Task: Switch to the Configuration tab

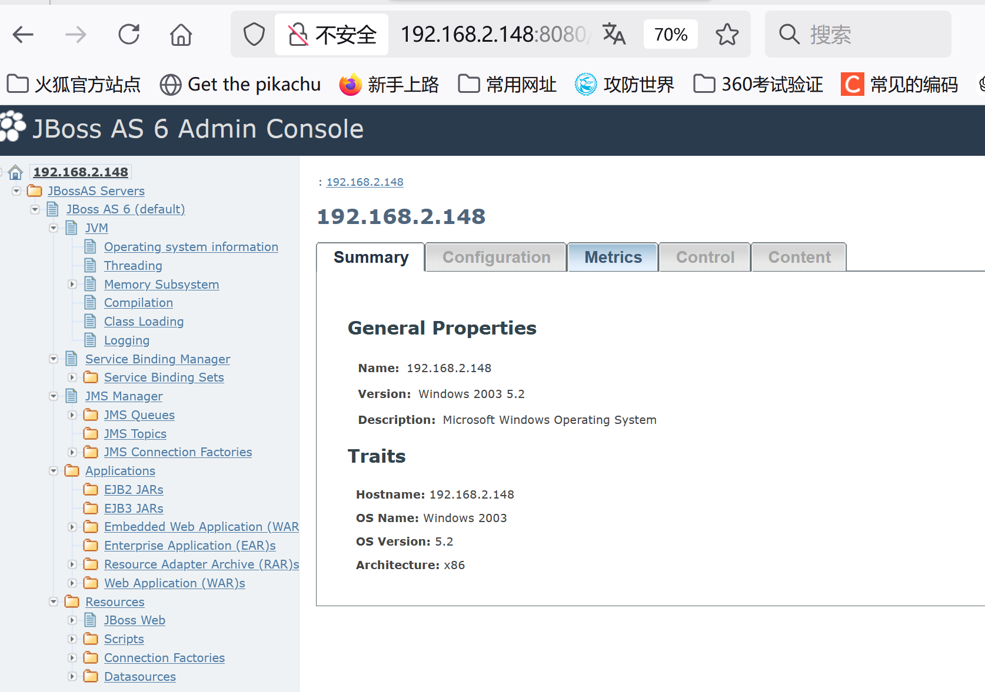Action: point(496,258)
